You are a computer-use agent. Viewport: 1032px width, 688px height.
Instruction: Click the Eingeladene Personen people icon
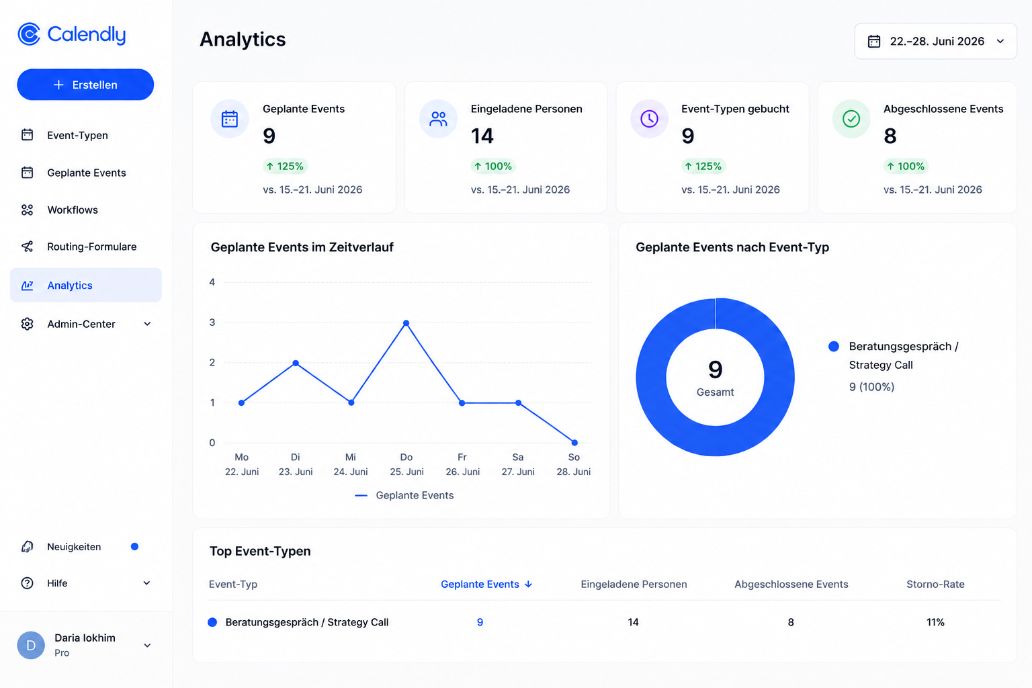439,119
